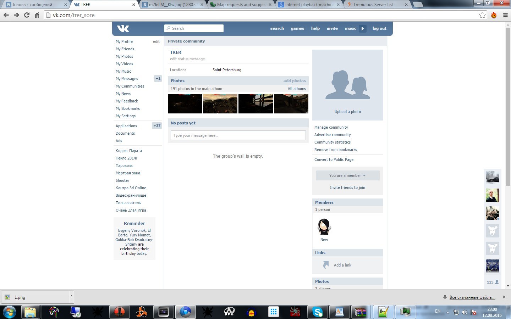Click the VK logo in header
The image size is (511, 319).
pyautogui.click(x=123, y=28)
